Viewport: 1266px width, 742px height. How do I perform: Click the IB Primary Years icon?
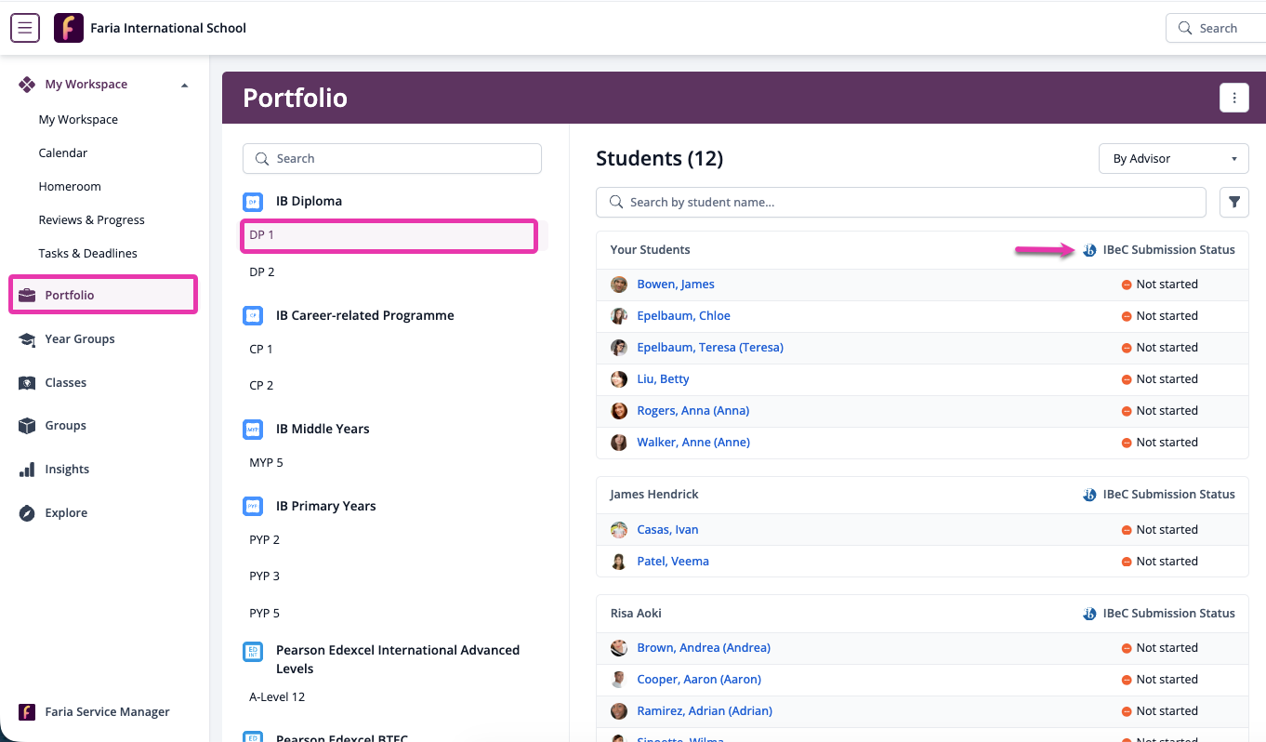click(x=253, y=507)
